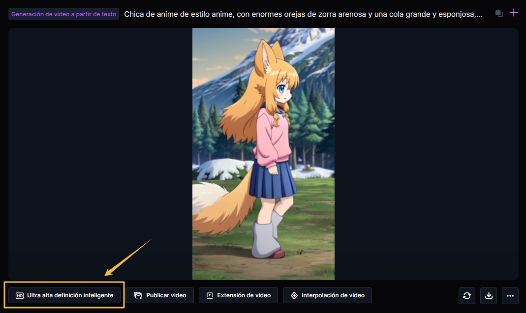Choose the 'Interpolación de video' text
The height and width of the screenshot is (313, 526).
(x=333, y=295)
